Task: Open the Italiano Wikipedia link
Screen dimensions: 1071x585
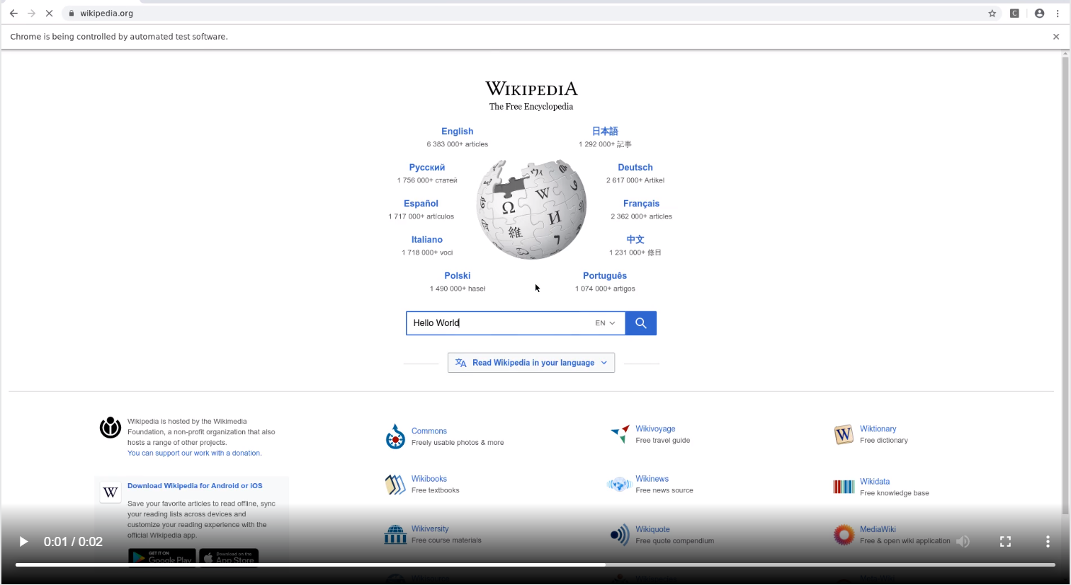Action: click(x=427, y=240)
